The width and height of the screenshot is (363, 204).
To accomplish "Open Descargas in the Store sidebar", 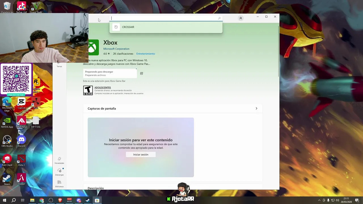I will click(59, 172).
